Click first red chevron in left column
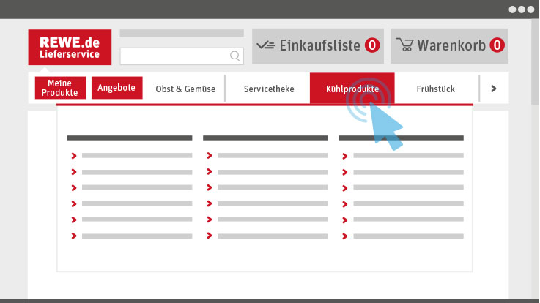540x303 pixels. [74, 156]
